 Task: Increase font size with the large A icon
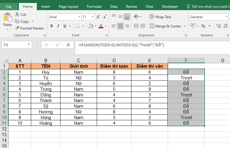pyautogui.click(x=99, y=17)
